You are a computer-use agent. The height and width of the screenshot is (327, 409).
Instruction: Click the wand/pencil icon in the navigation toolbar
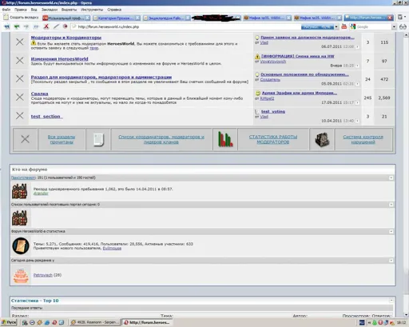click(x=56, y=26)
